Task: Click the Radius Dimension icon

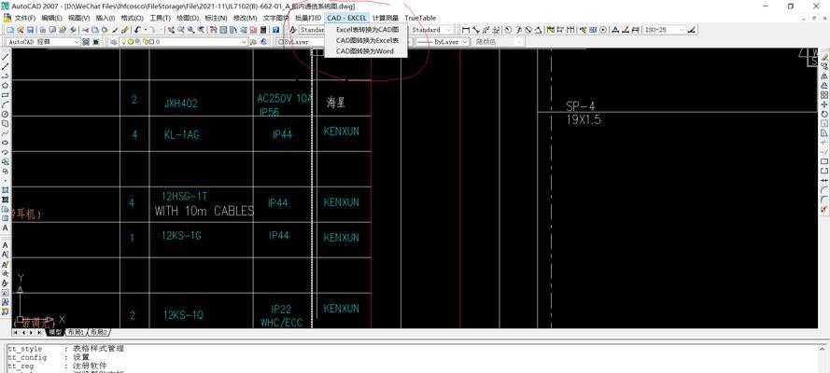Action: (x=508, y=30)
